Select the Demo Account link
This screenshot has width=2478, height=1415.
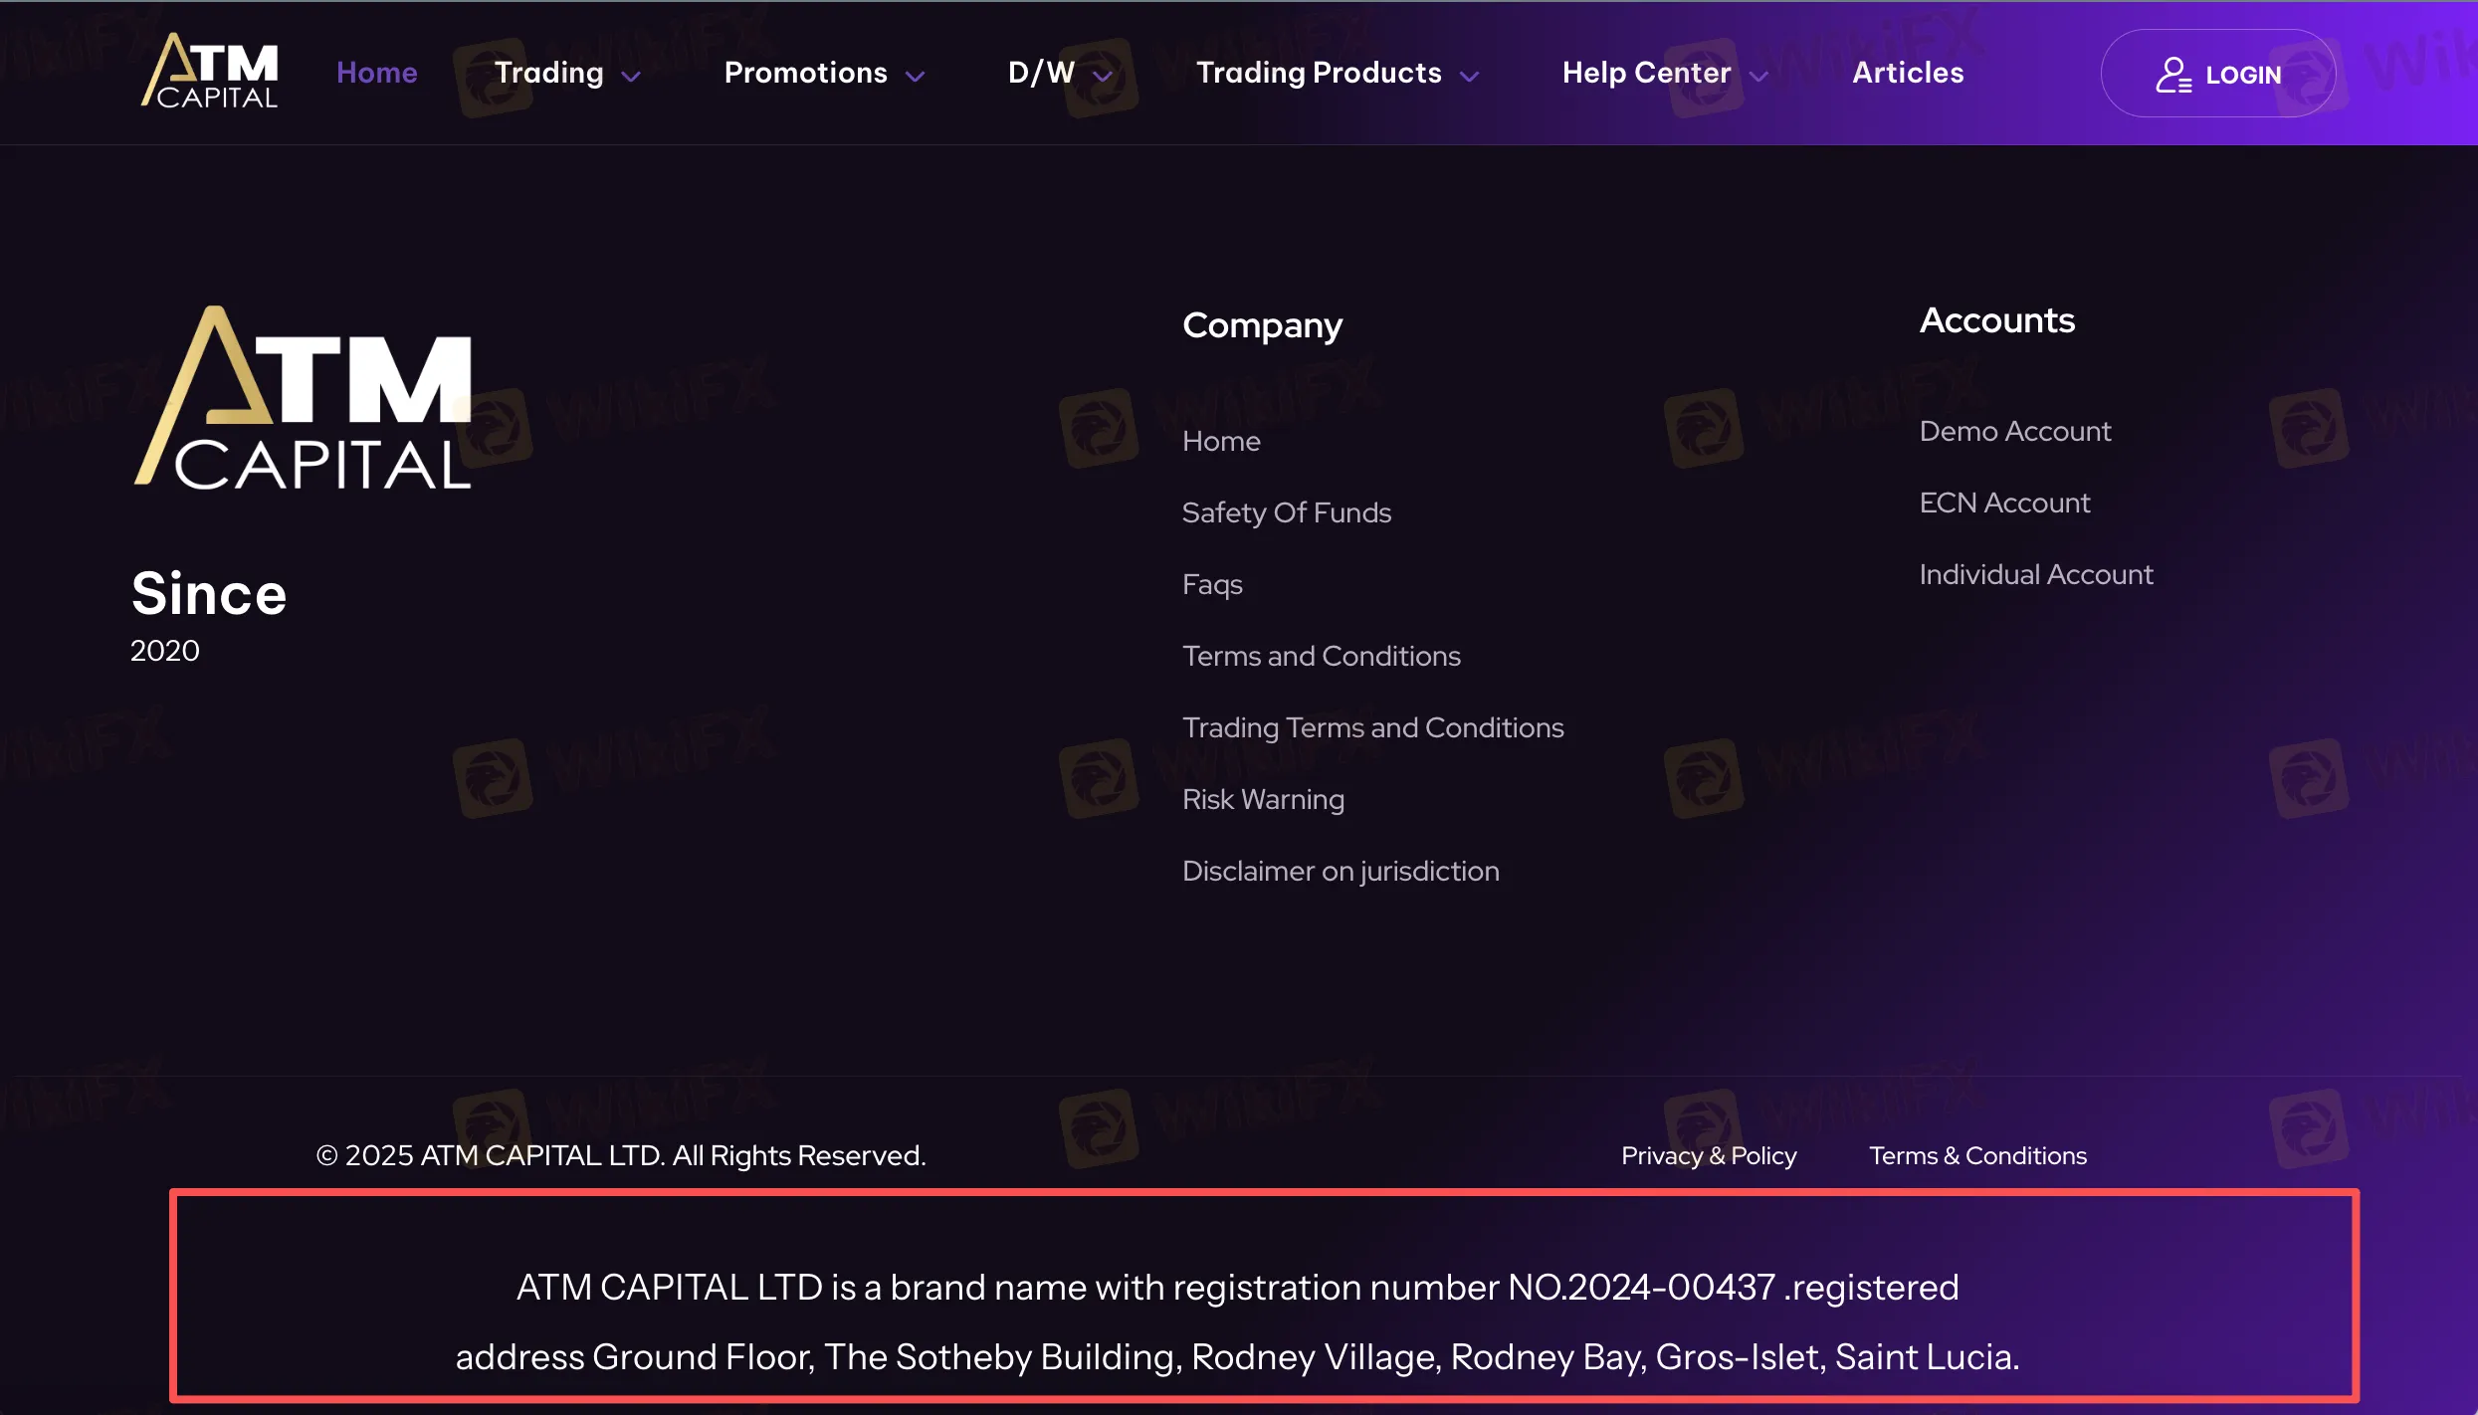[x=2014, y=431]
